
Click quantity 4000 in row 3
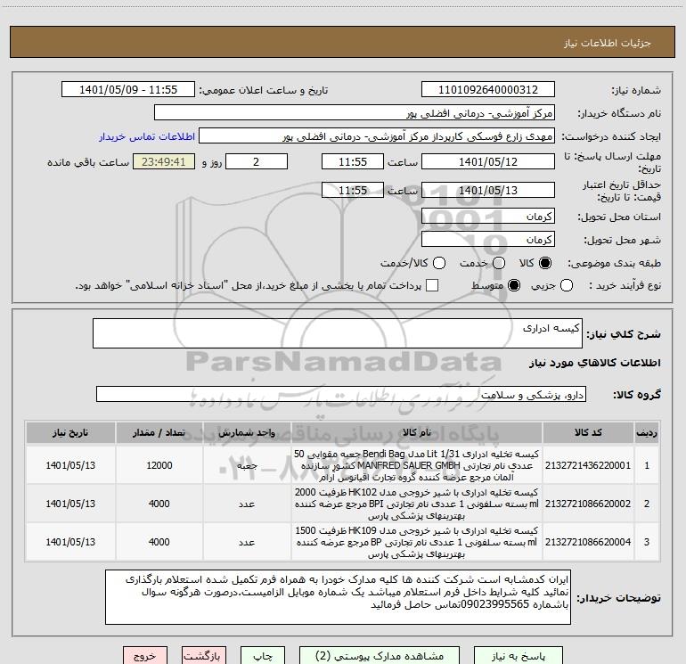(159, 541)
